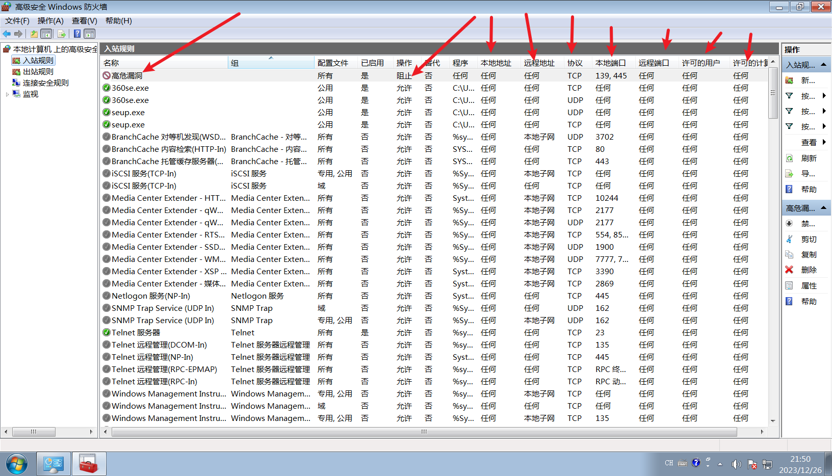
Task: Open the Action Center flag tray icon
Action: [752, 464]
